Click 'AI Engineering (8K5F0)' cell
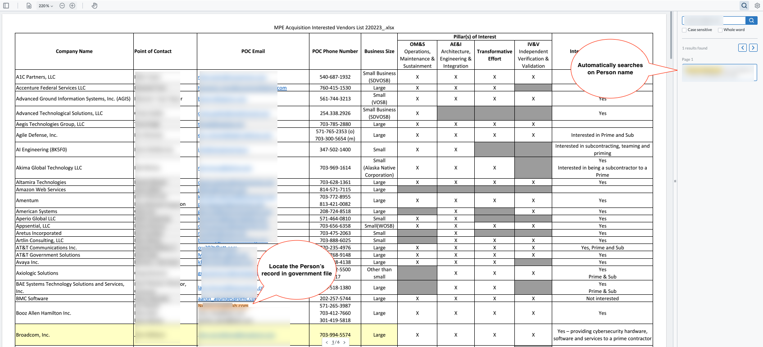 coord(74,149)
